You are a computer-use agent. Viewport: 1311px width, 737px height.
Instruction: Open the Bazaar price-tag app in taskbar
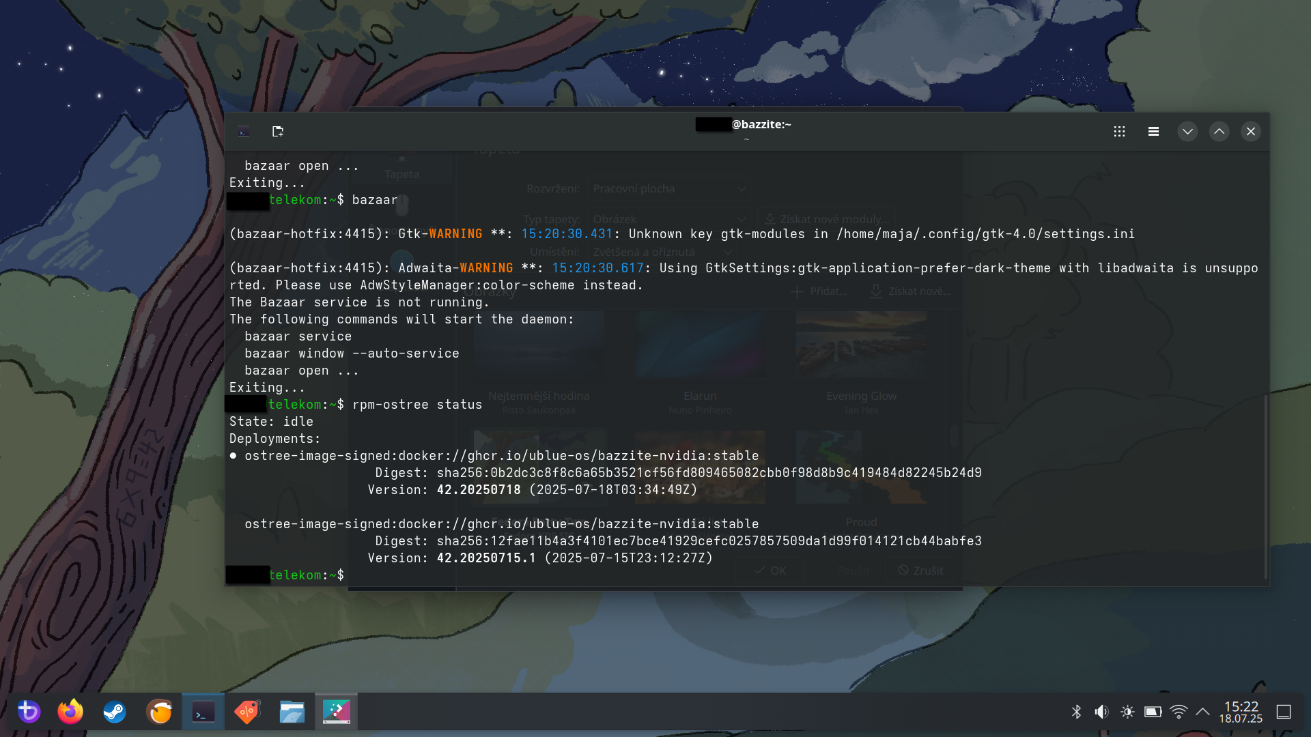click(x=248, y=712)
